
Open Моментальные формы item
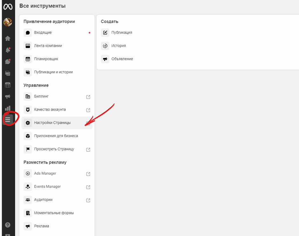click(54, 213)
